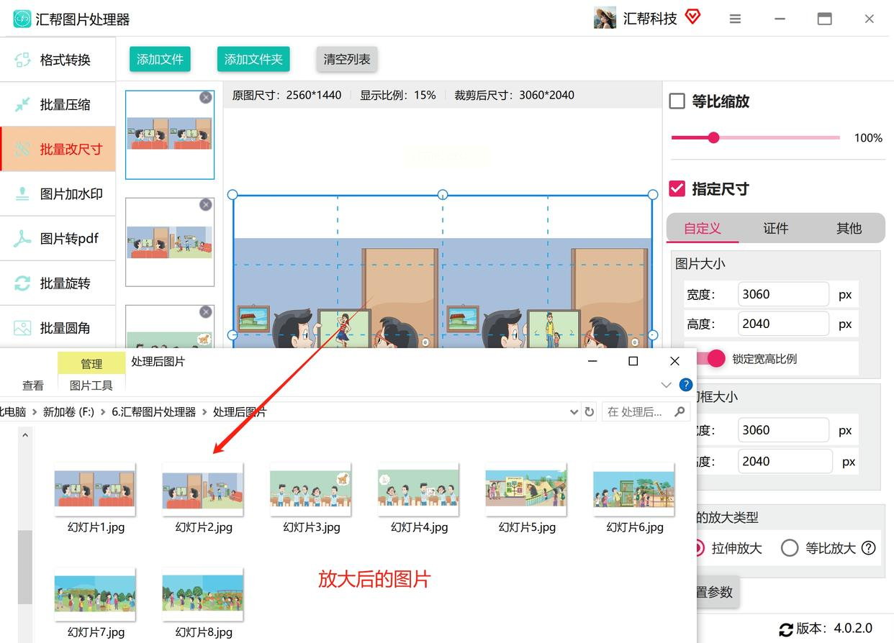Select the first image in the file list
Viewport: 894px width, 643px height.
[x=170, y=134]
